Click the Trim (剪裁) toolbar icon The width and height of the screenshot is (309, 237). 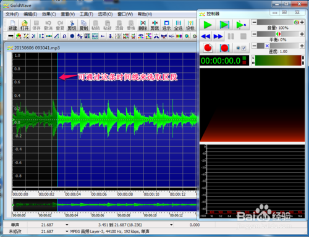click(154, 25)
